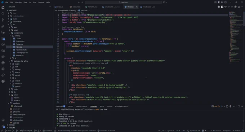Open the new terminal profile dropdown arrow
Image resolution: width=245 pixels, height=132 pixels.
click(224, 106)
